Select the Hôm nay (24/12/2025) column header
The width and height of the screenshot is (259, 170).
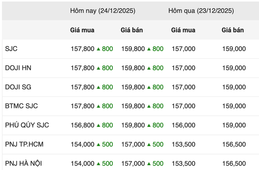click(102, 11)
